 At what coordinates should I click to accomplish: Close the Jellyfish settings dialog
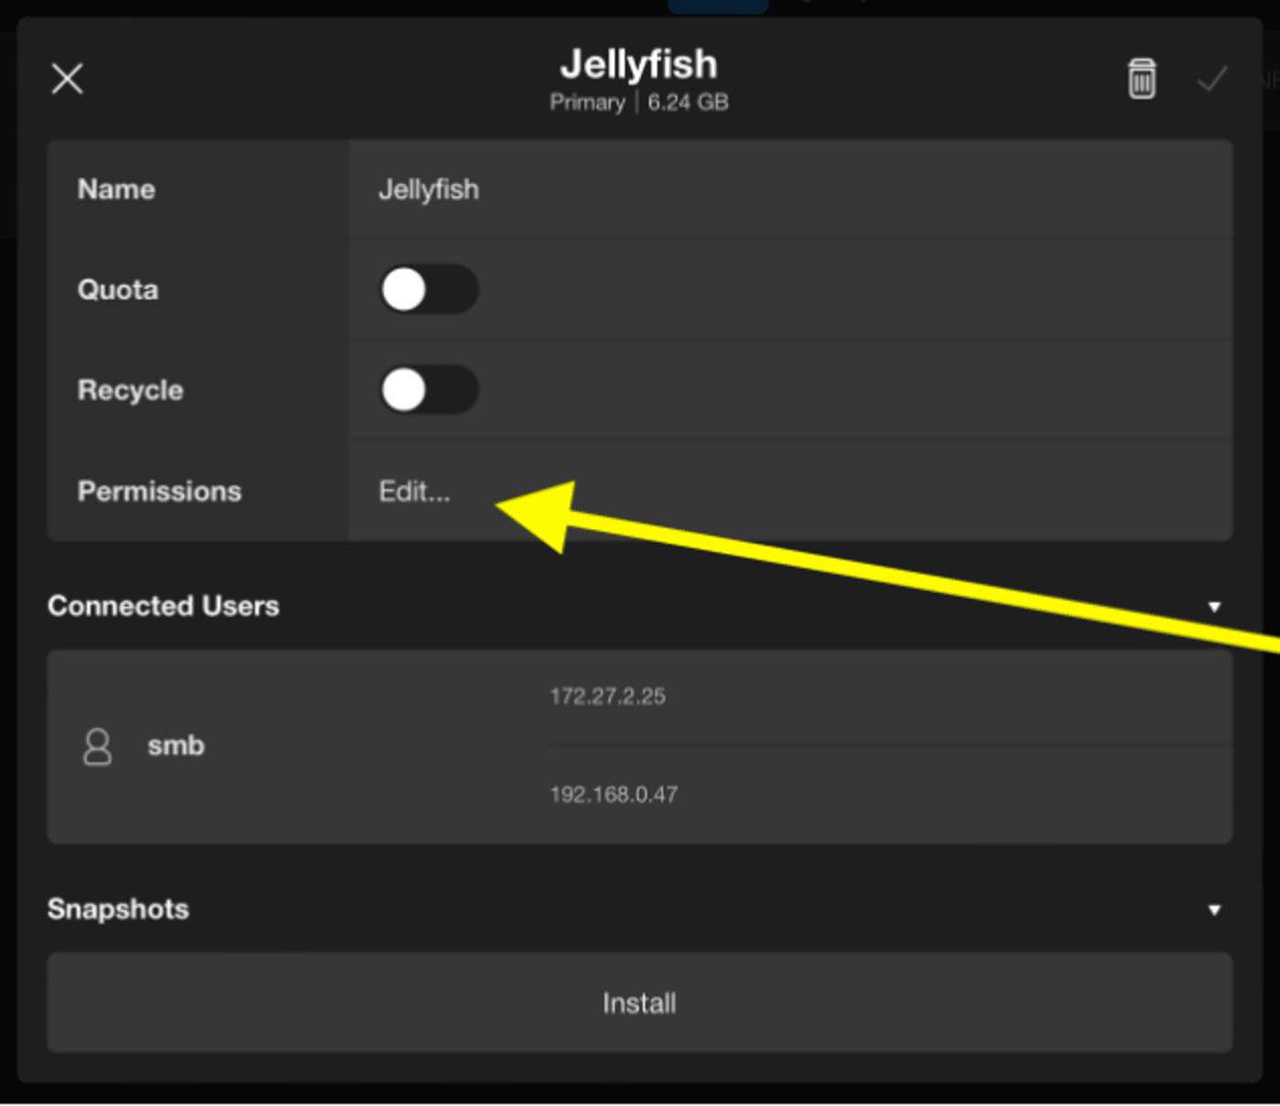tap(68, 79)
